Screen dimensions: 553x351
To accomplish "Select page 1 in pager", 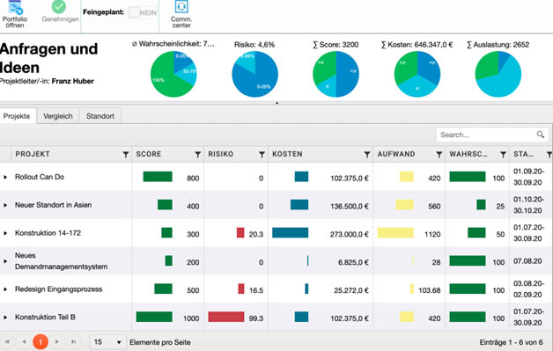I will 41,342.
